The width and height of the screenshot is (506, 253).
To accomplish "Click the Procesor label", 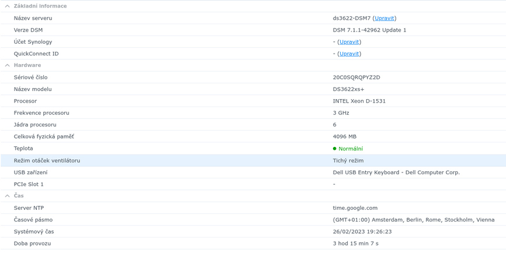I will click(25, 101).
